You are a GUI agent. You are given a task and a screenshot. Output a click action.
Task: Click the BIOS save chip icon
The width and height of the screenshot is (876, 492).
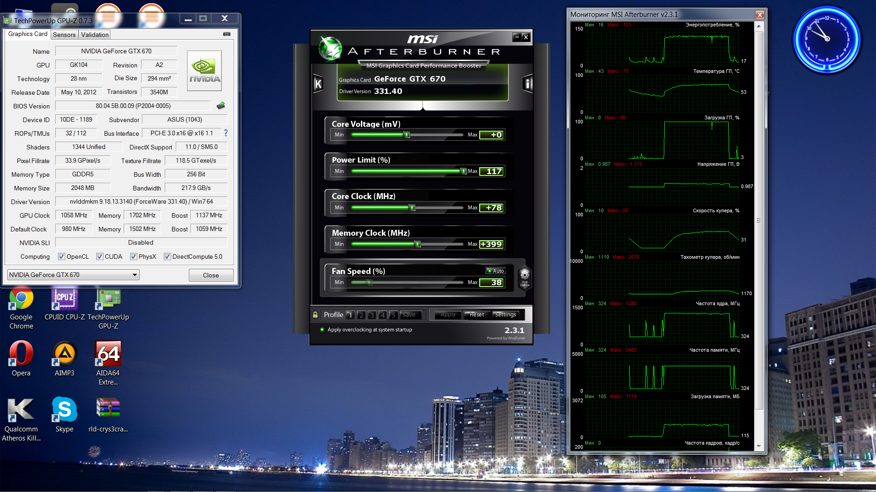[x=221, y=106]
